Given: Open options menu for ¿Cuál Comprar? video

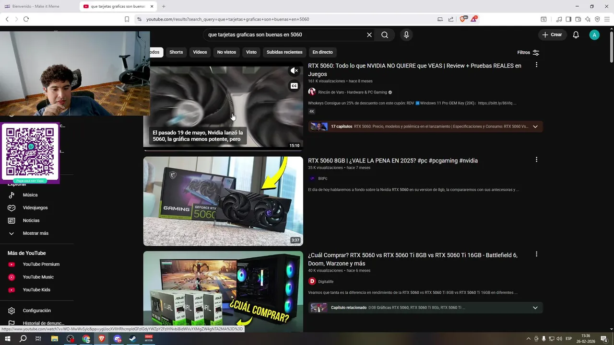Looking at the screenshot, I should tap(536, 254).
